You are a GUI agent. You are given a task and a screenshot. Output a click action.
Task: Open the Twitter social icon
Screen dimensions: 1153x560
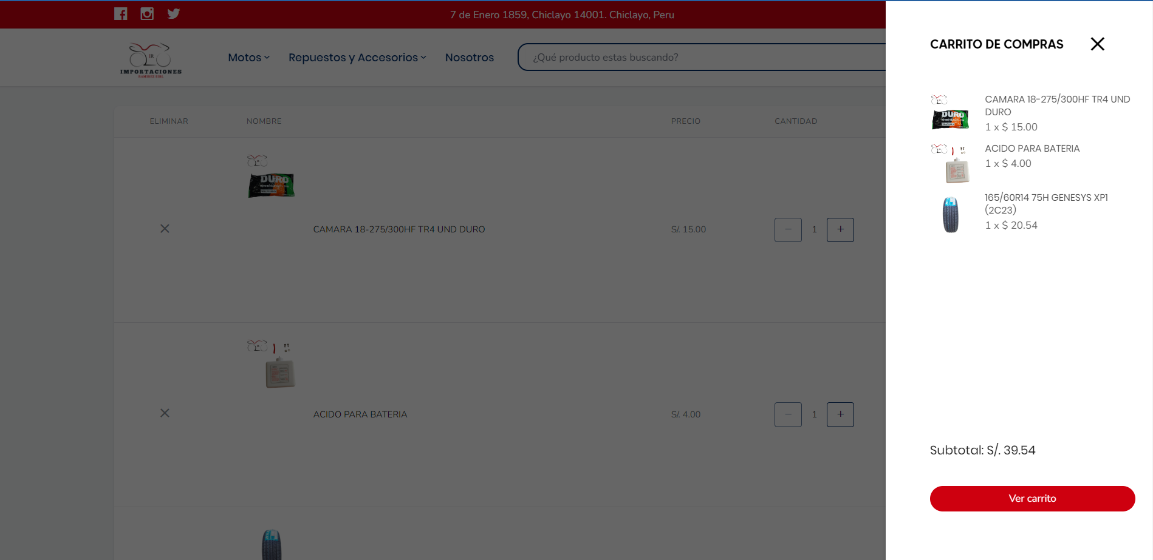click(x=174, y=14)
